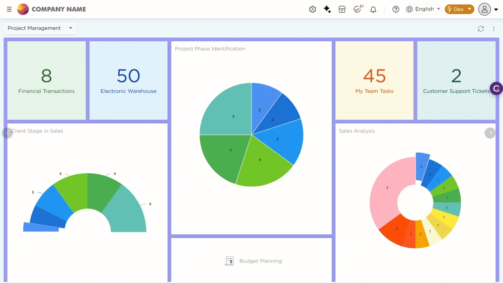Open the dashboard three-dot options menu
This screenshot has height=283, width=503.
coord(494,29)
